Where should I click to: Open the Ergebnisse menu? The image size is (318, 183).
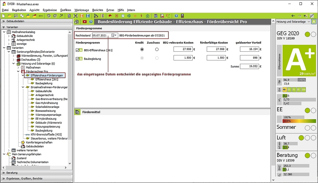click(50, 10)
